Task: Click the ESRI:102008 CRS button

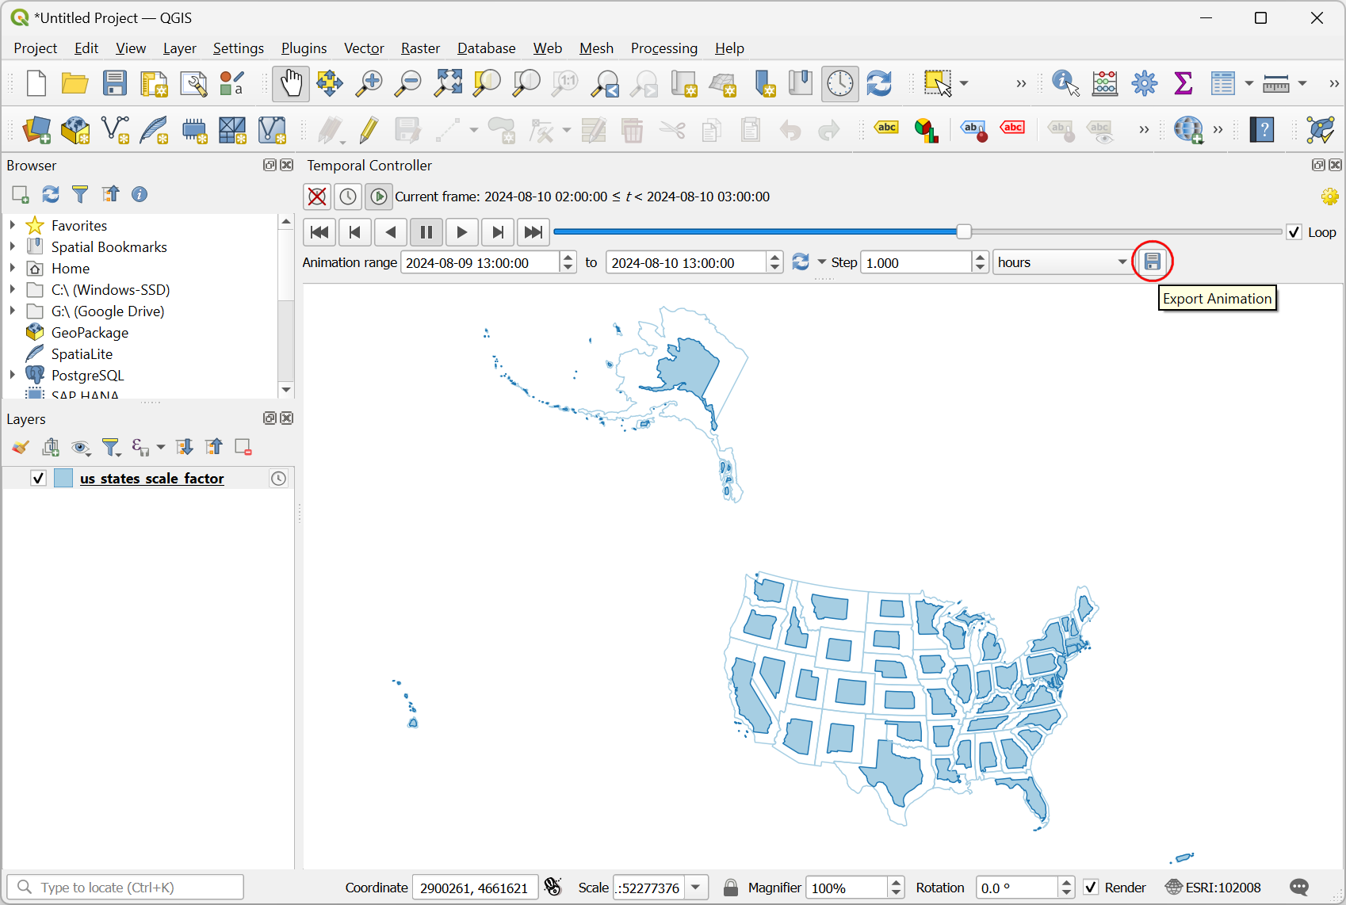Action: coord(1213,888)
